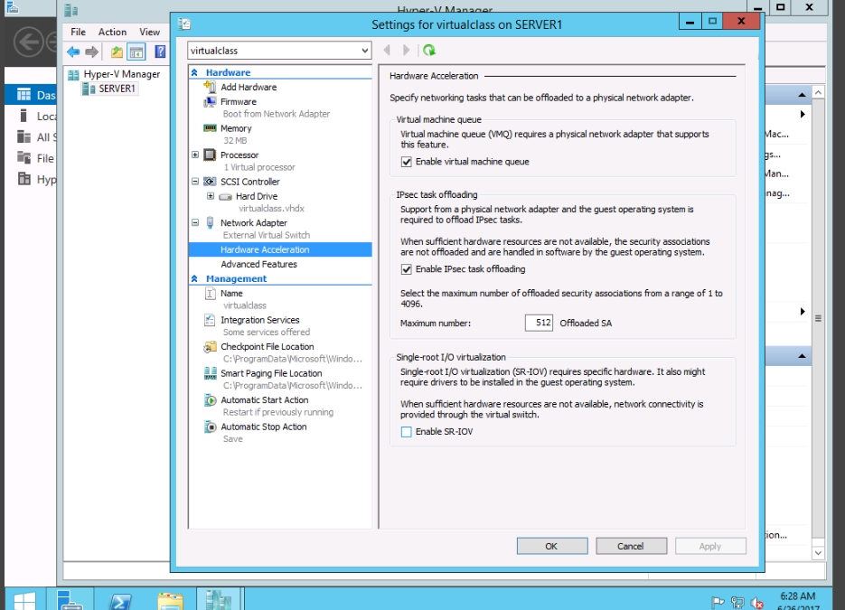
Task: Open the Action menu in Hyper-V Manager
Action: tap(112, 32)
